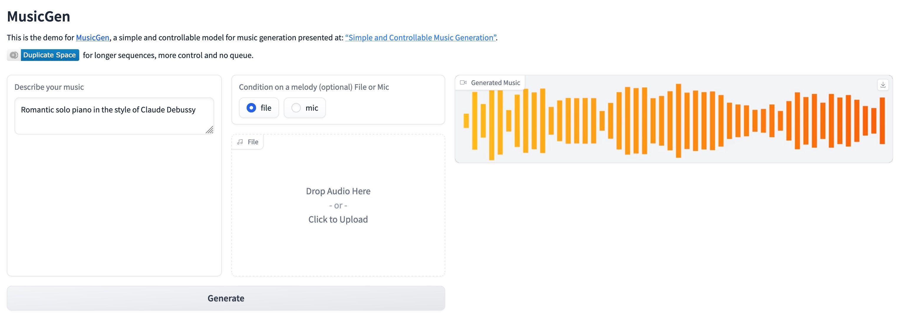Image resolution: width=899 pixels, height=317 pixels.
Task: Open the Simple and Controllable Music Generation paper link
Action: pos(420,38)
